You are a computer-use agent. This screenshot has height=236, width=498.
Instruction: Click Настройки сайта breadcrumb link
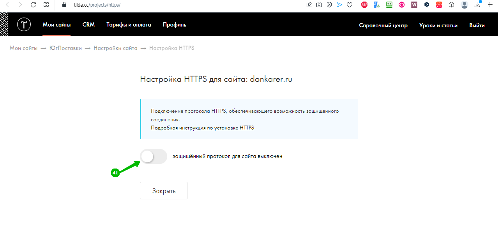click(115, 48)
